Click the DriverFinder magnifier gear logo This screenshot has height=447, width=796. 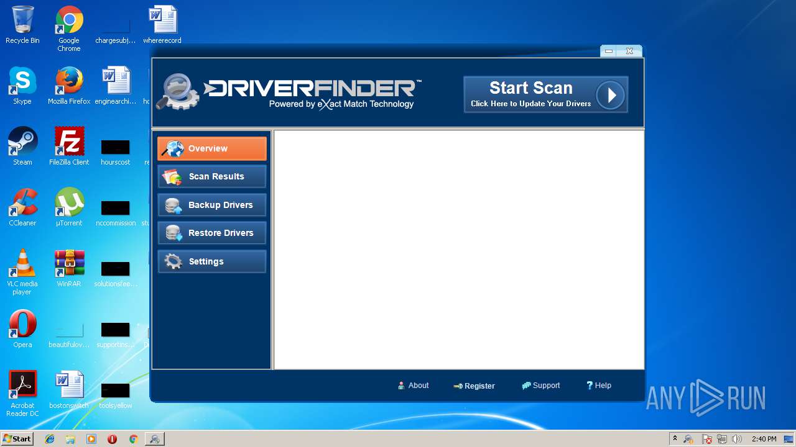[177, 92]
